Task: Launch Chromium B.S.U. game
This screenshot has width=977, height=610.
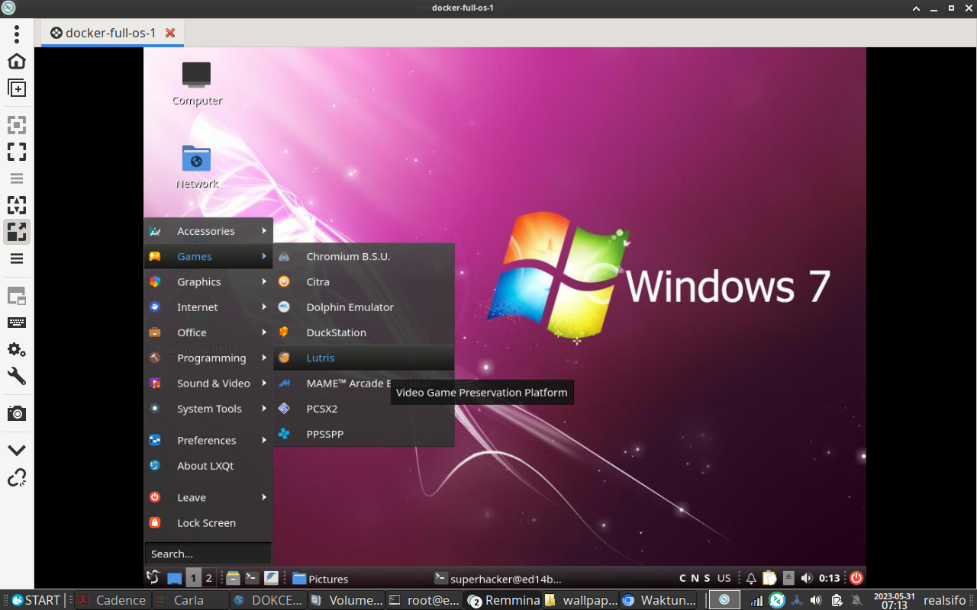Action: [364, 256]
